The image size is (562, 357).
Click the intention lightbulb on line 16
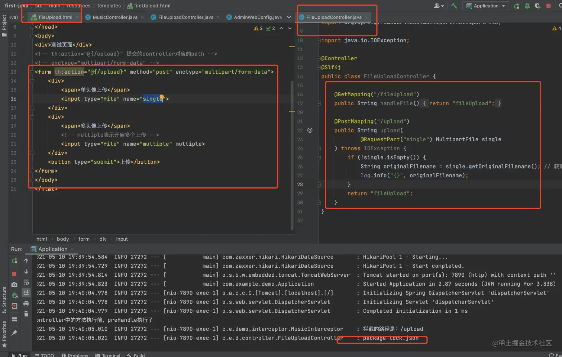(x=162, y=97)
